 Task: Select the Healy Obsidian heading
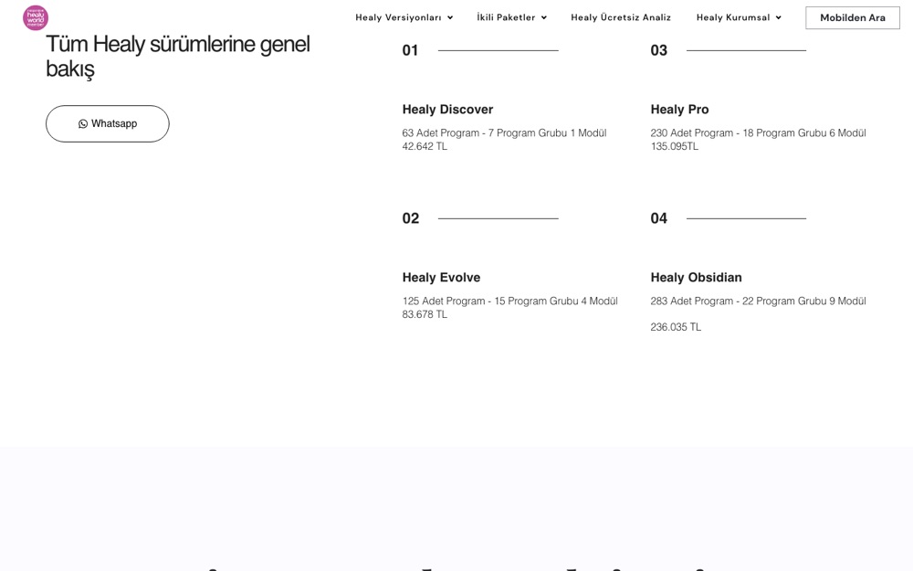pos(696,278)
